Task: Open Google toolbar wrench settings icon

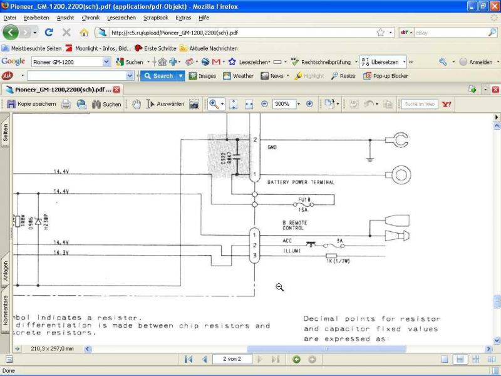Action: click(443, 61)
